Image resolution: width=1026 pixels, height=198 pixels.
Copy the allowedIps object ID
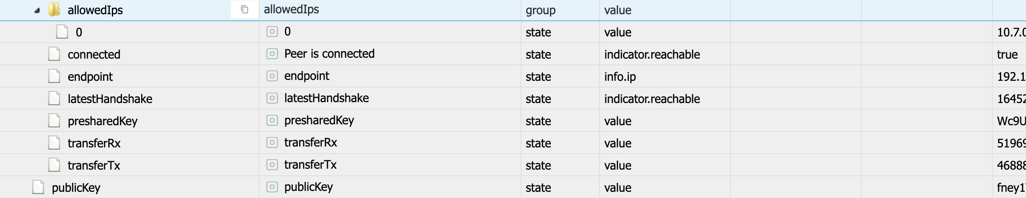pos(245,9)
